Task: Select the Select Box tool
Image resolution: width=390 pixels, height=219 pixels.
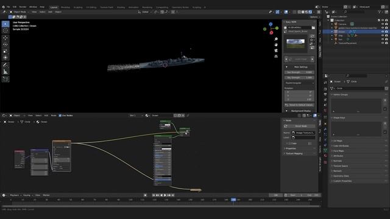Action: pos(5,24)
